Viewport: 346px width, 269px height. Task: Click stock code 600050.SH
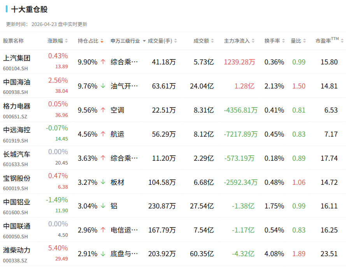tap(16, 237)
